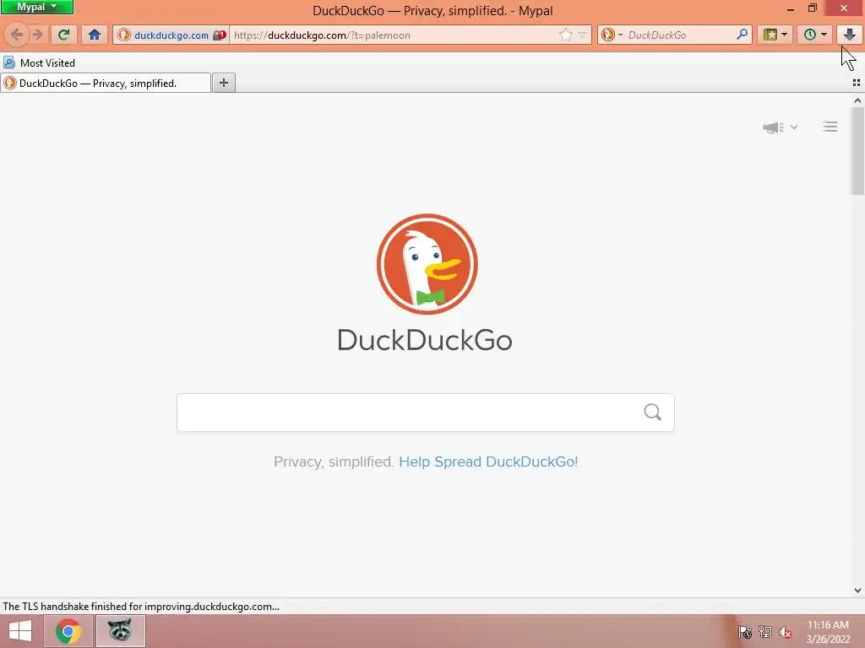The image size is (865, 648).
Task: Close the Mypal browser window
Action: click(844, 8)
